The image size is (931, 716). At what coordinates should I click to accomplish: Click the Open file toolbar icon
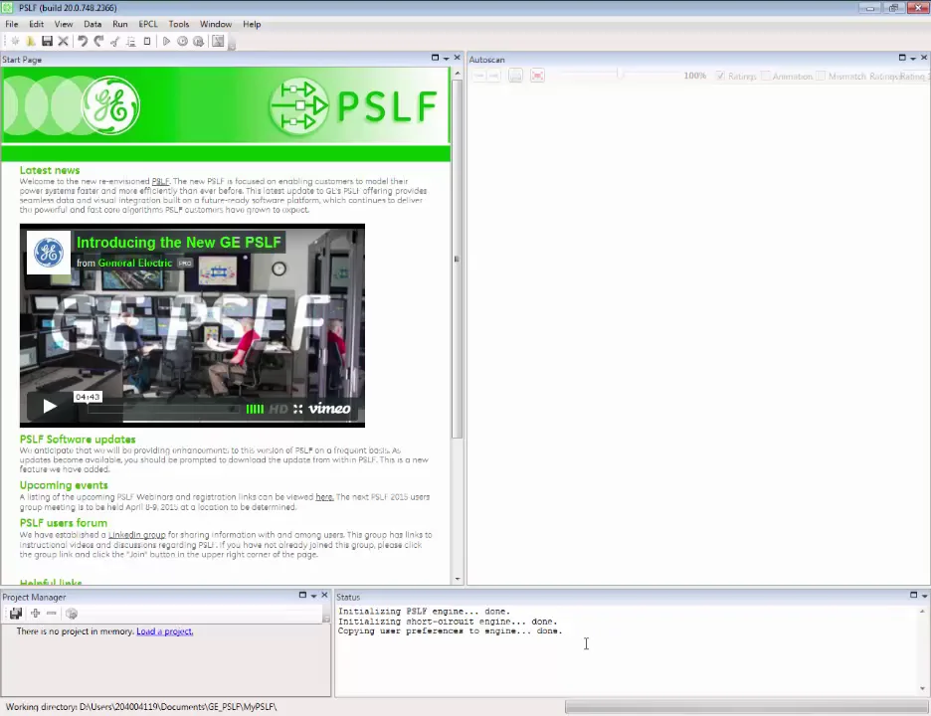[31, 41]
